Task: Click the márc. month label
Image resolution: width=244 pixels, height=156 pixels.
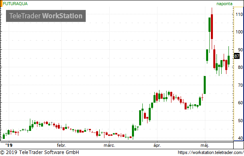Action: (x=109, y=145)
